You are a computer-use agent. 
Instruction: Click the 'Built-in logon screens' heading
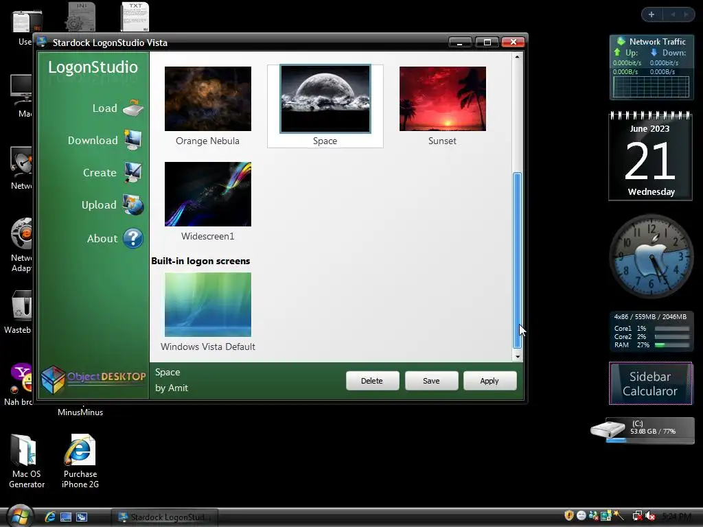[200, 261]
